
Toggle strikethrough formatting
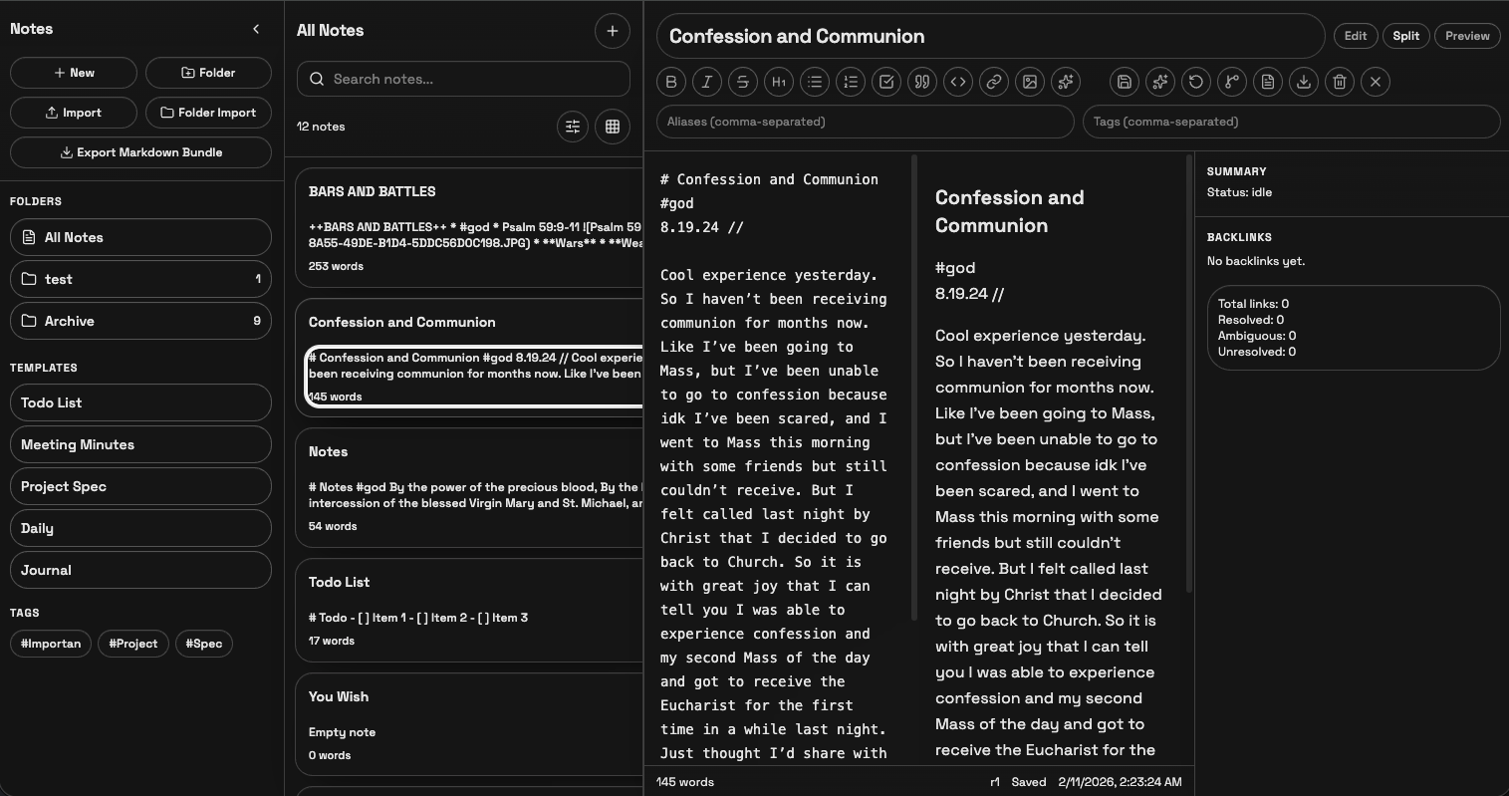click(742, 82)
